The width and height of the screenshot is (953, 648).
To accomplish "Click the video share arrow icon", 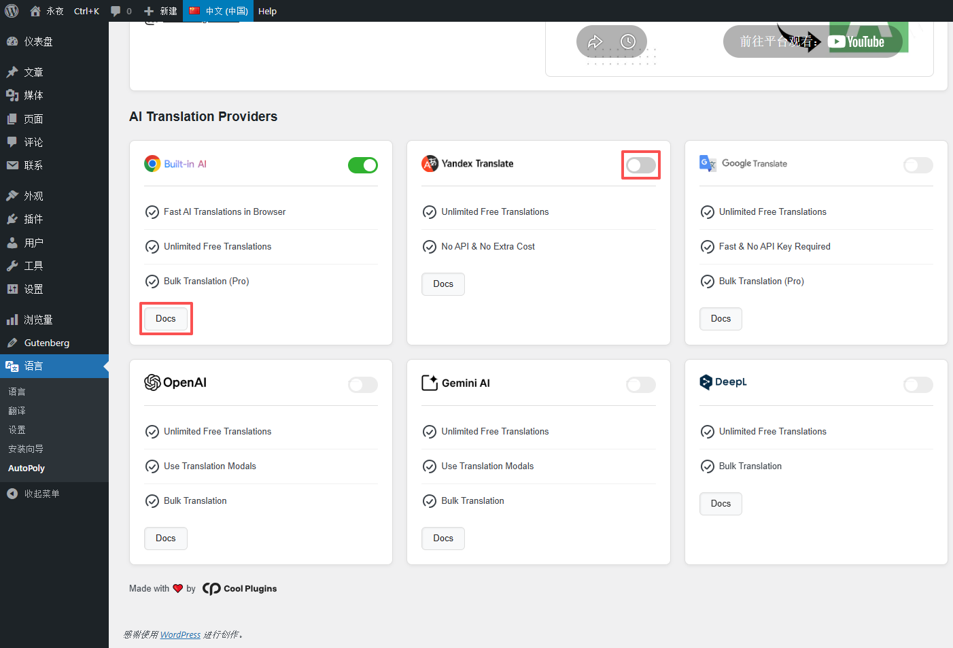I will click(x=595, y=41).
